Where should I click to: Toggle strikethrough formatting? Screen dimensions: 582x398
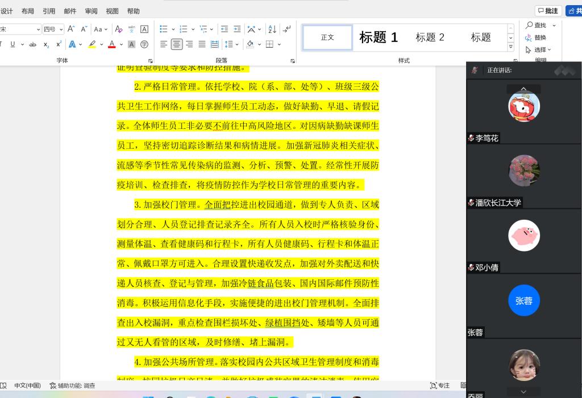coord(33,44)
